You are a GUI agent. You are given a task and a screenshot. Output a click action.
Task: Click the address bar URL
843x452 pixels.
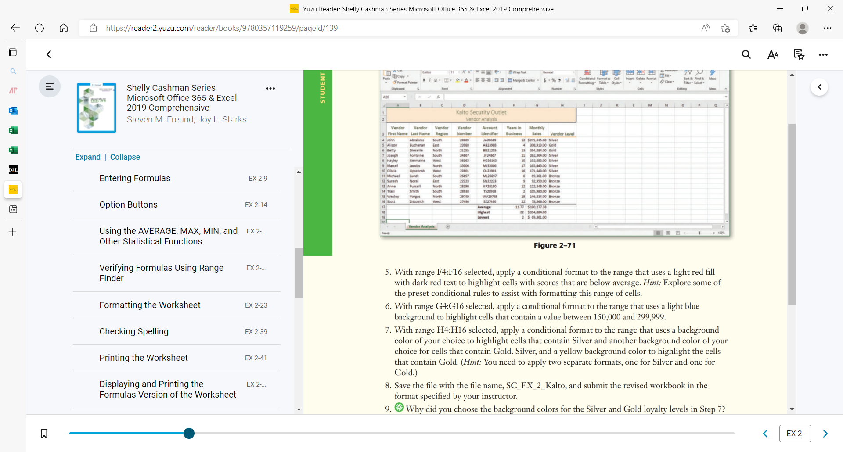(x=222, y=28)
